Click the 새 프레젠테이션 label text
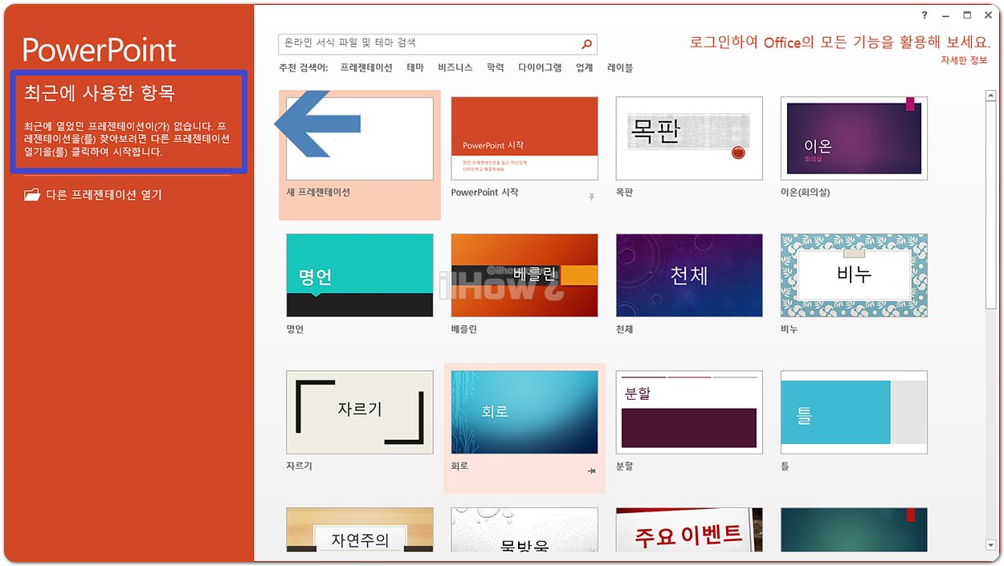1004x566 pixels. (319, 193)
